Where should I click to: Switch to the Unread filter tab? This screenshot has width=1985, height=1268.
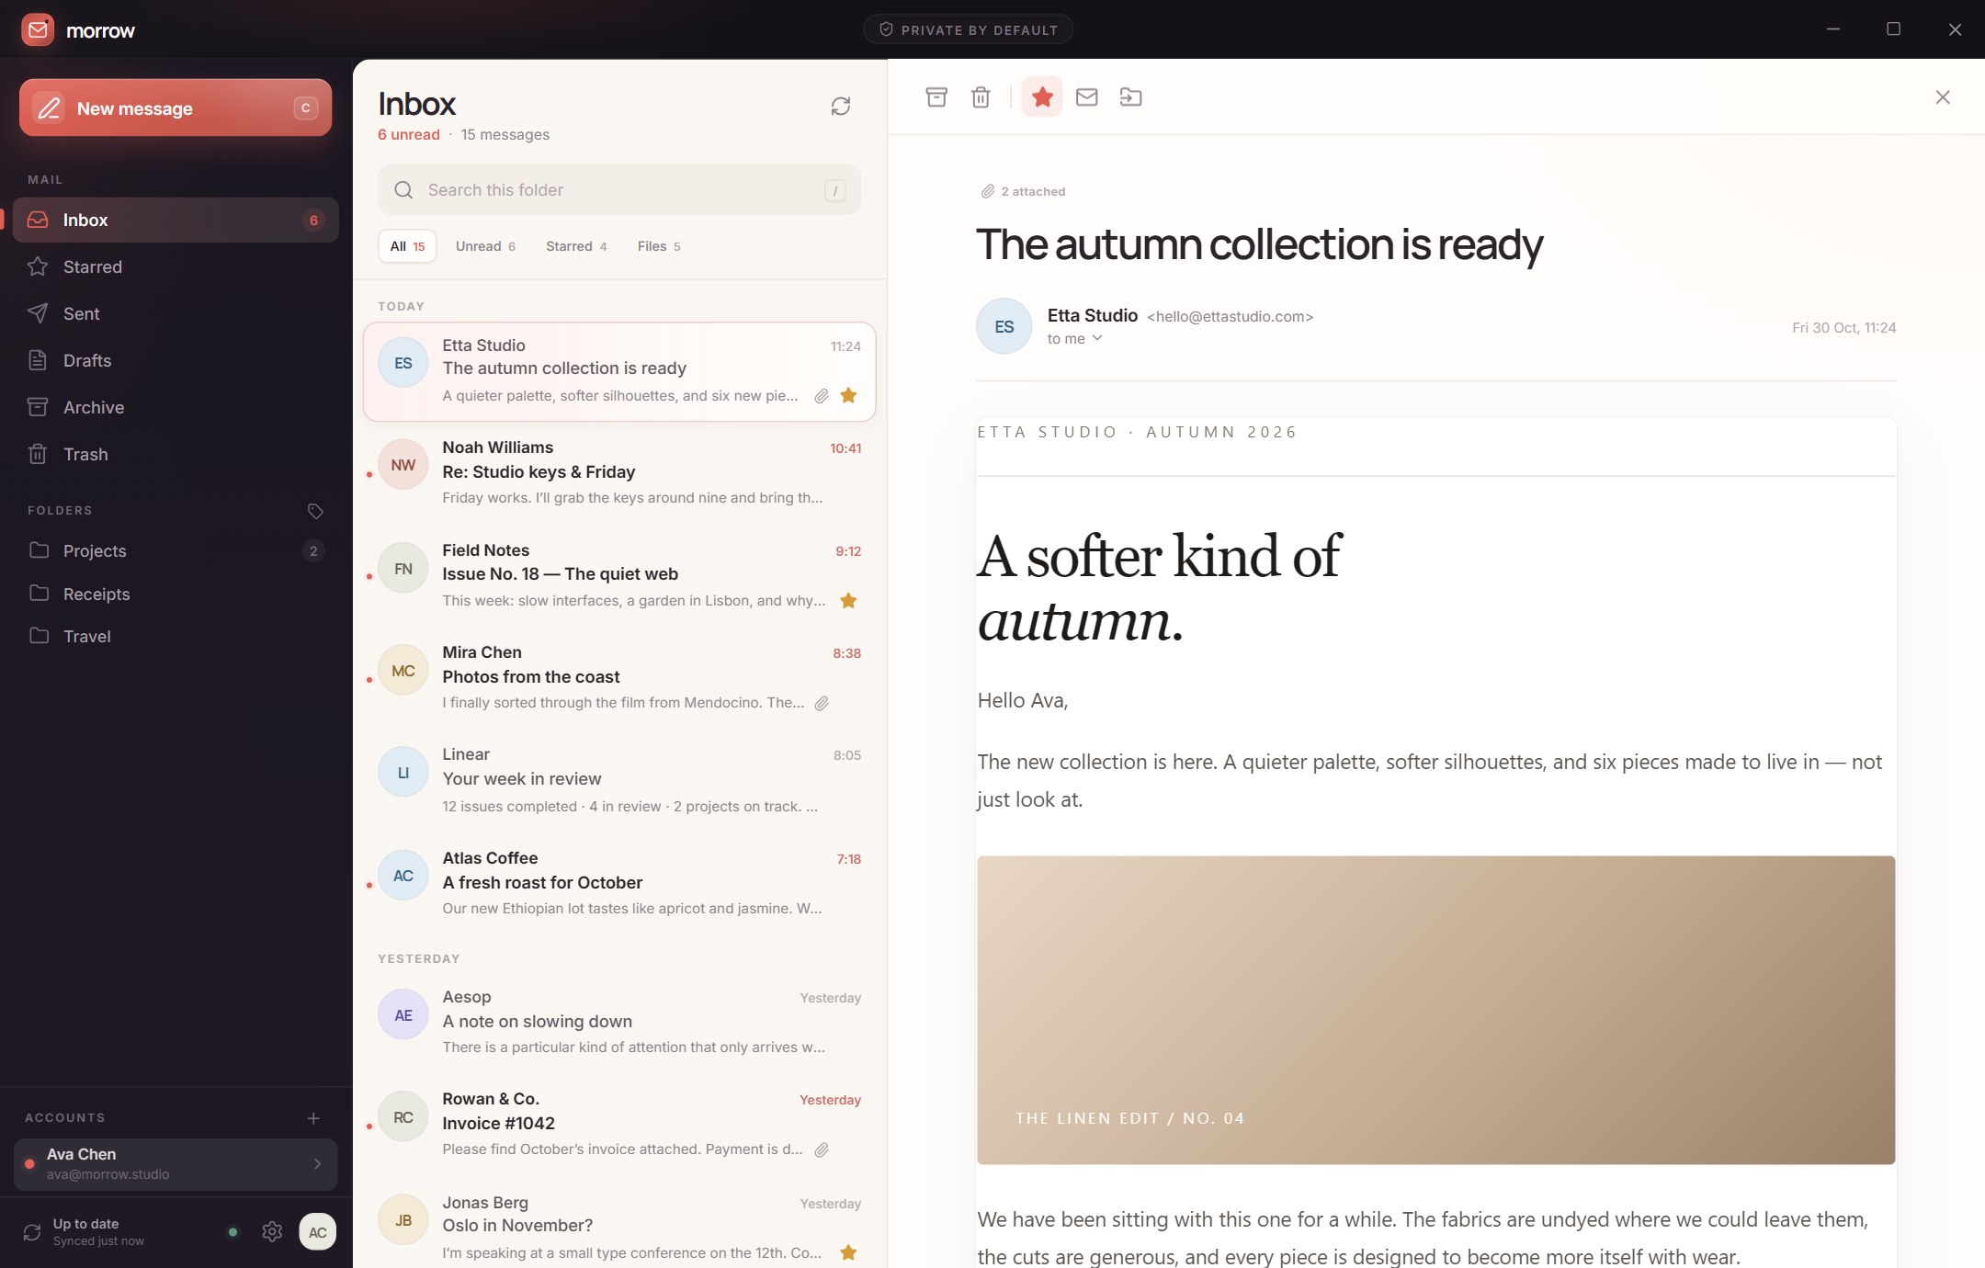coord(485,246)
